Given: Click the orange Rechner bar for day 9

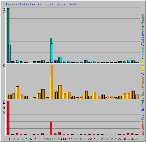Looking at the screenshot, I should click(x=44, y=94).
